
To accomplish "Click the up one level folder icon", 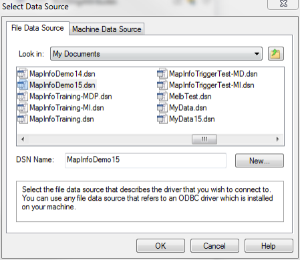I will [276, 54].
